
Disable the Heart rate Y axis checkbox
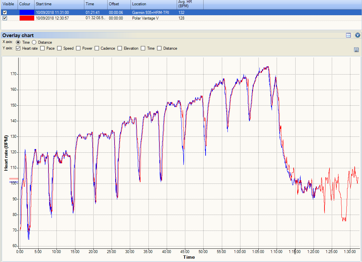(x=18, y=48)
